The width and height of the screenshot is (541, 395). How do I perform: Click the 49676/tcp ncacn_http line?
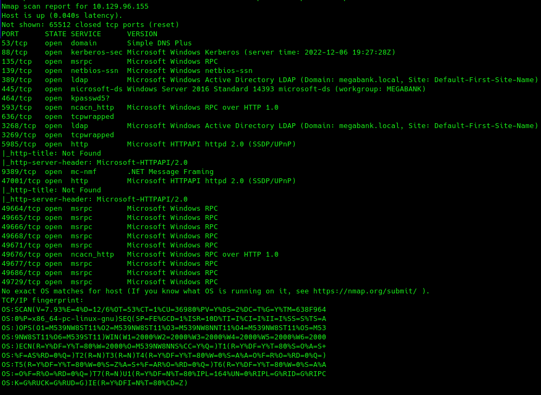pyautogui.click(x=140, y=255)
